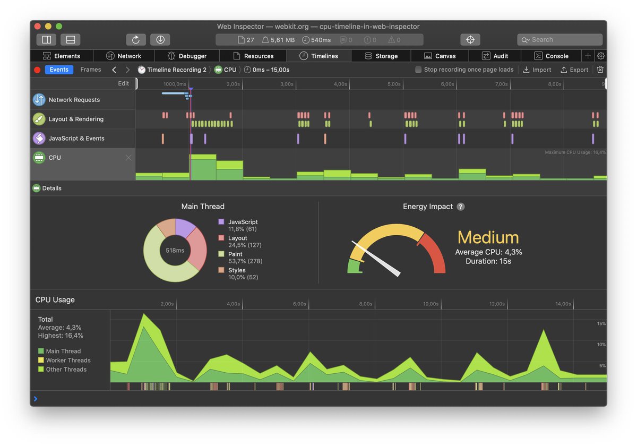This screenshot has width=637, height=446.
Task: Click Import recording button
Action: pos(537,70)
